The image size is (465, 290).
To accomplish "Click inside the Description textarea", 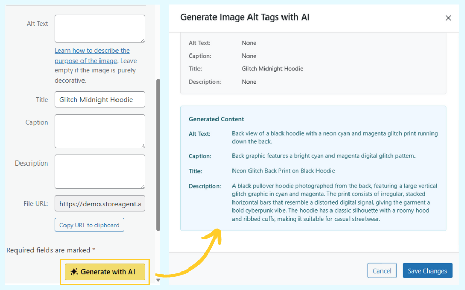I will 99,171.
